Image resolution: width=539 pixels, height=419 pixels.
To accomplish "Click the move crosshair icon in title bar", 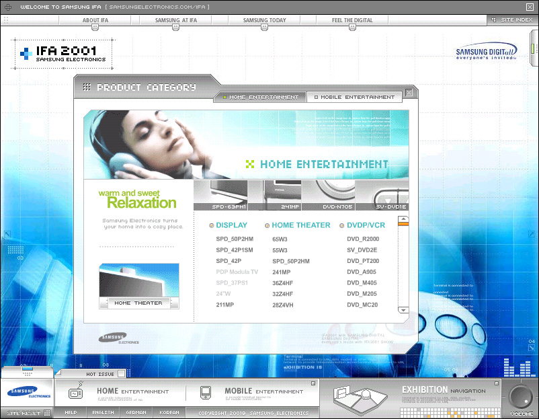I will click(8, 7).
